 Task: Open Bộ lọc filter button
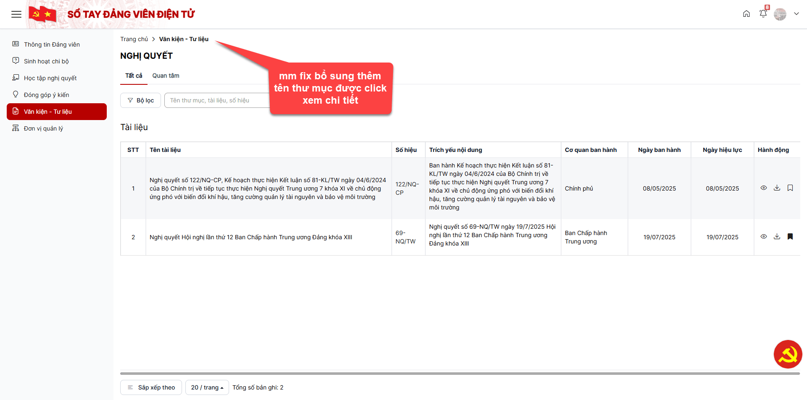(x=140, y=100)
